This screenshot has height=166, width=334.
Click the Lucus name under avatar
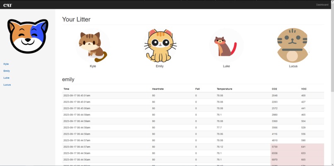point(293,66)
